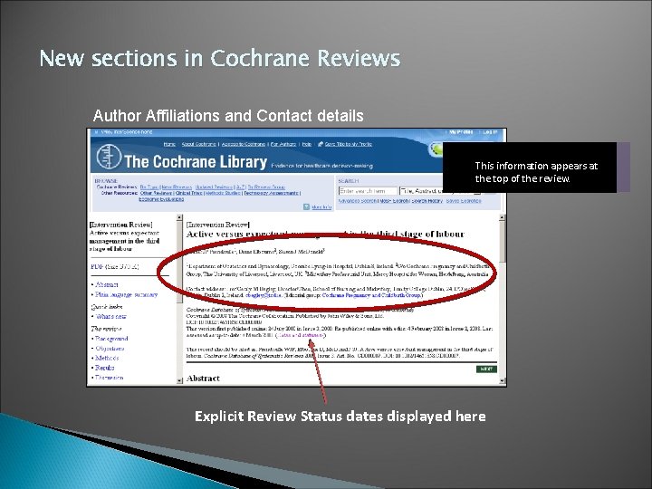Click the green NEXT button
This screenshot has width=652, height=489.
(x=486, y=369)
